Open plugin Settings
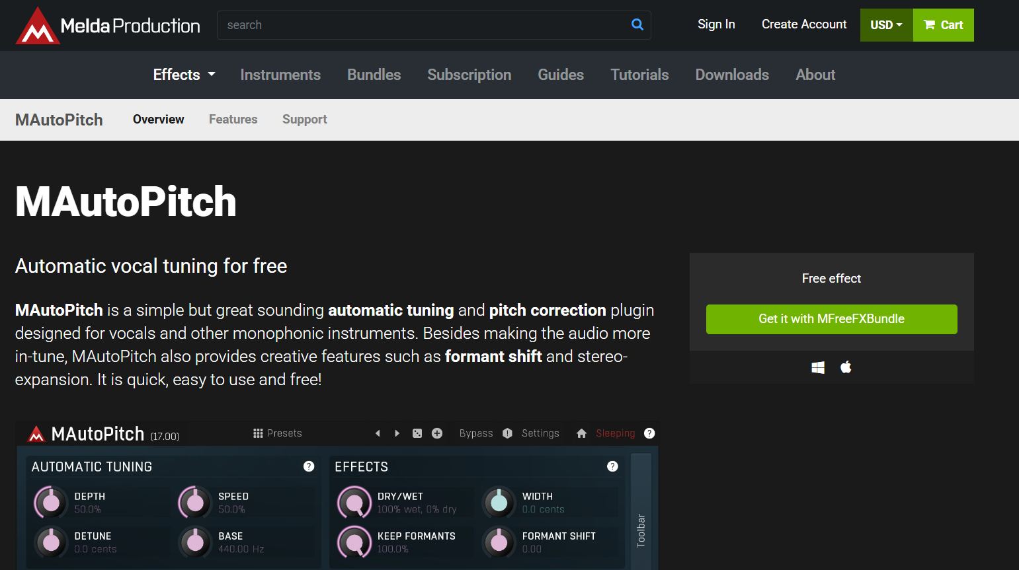Screen dimensions: 1019x570 click(x=540, y=433)
